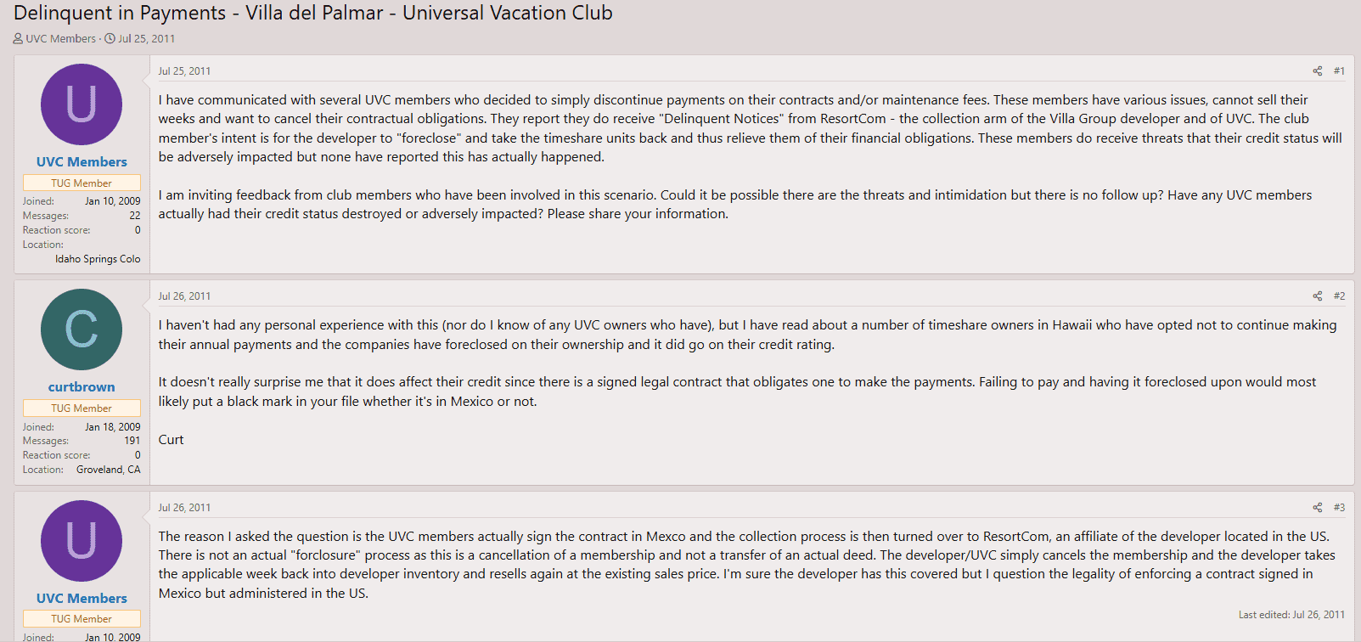Open the purple U avatar on post #1

(82, 104)
